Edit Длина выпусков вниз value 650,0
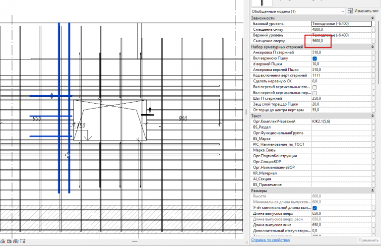The image size is (381, 246). pyautogui.click(x=341, y=225)
